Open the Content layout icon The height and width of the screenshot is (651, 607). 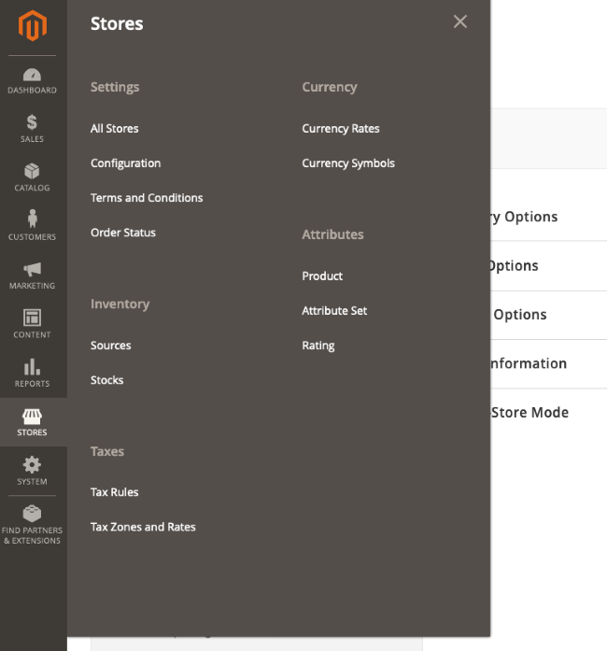(x=33, y=318)
